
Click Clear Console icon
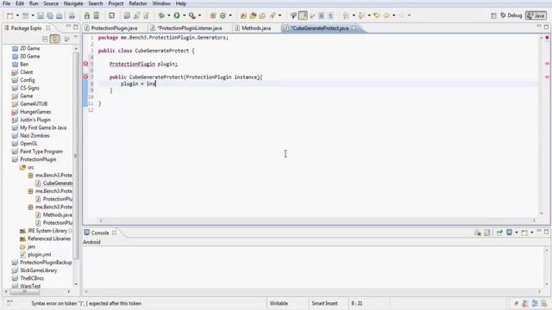(x=478, y=232)
